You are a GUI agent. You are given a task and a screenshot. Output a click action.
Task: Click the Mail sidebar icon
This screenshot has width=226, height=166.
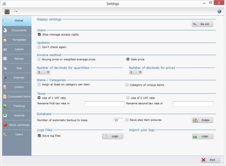[5, 68]
